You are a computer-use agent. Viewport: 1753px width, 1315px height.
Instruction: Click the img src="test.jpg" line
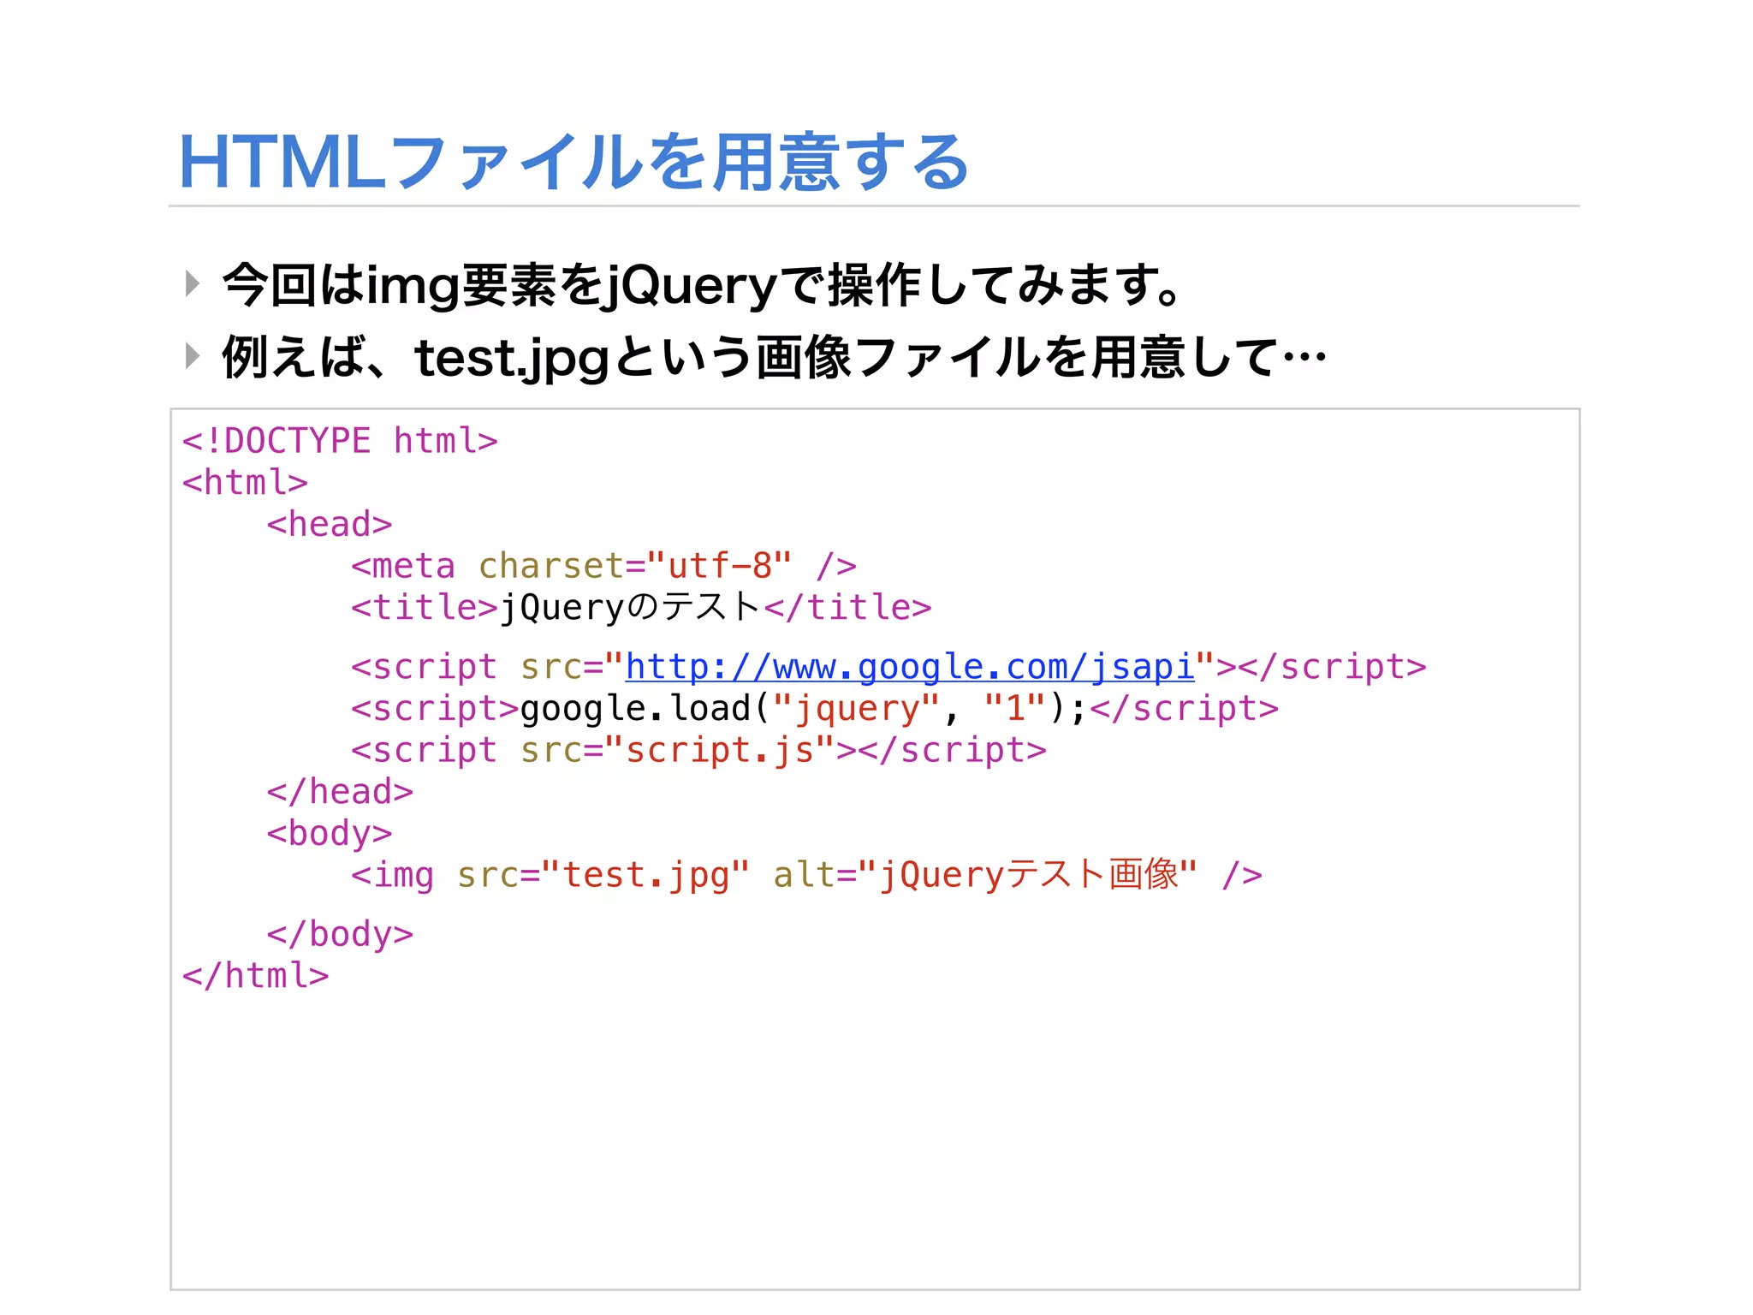point(806,875)
